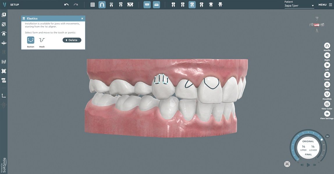This screenshot has width=334, height=174.
Task: Toggle the arch form tool
Action: pyautogui.click(x=102, y=4)
